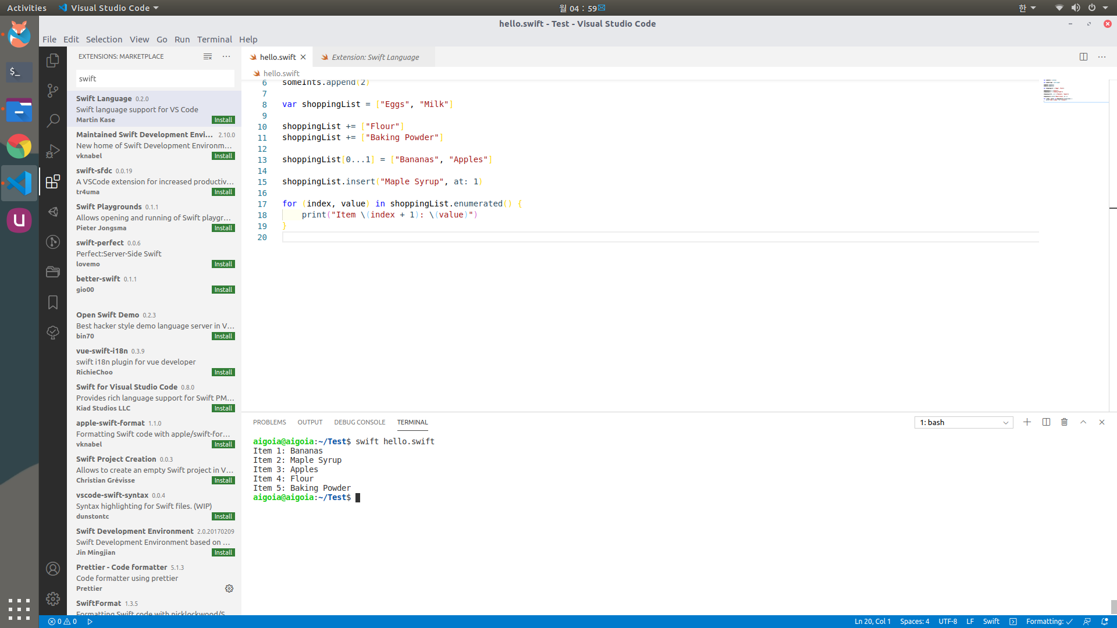Viewport: 1117px width, 628px height.
Task: Install the Swift Language extension
Action: (223, 120)
